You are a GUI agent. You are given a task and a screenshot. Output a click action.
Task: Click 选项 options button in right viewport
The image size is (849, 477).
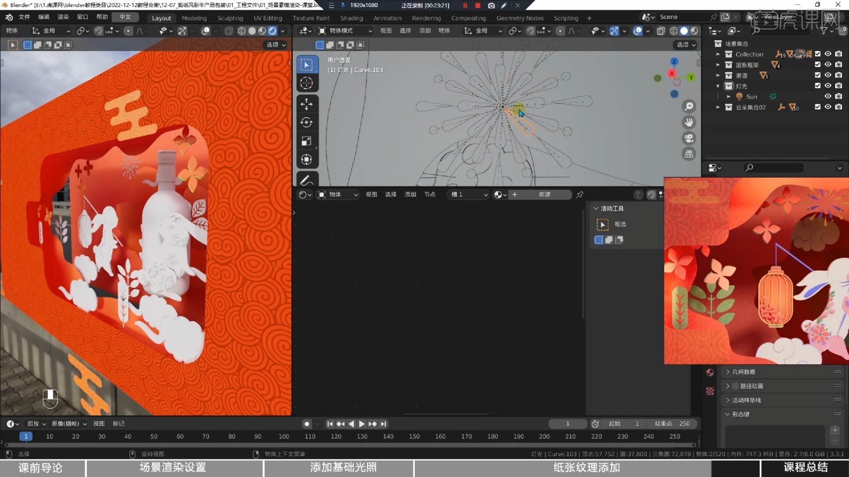pos(686,45)
